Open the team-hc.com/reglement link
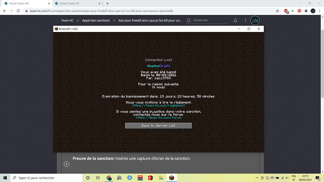The height and width of the screenshot is (182, 324). tap(158, 105)
